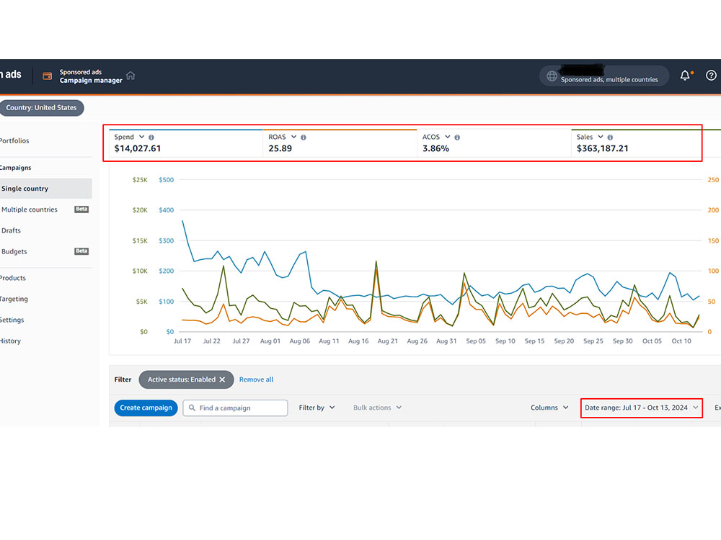The width and height of the screenshot is (721, 540).
Task: Click the Oct 10 axis label
Action: click(681, 341)
